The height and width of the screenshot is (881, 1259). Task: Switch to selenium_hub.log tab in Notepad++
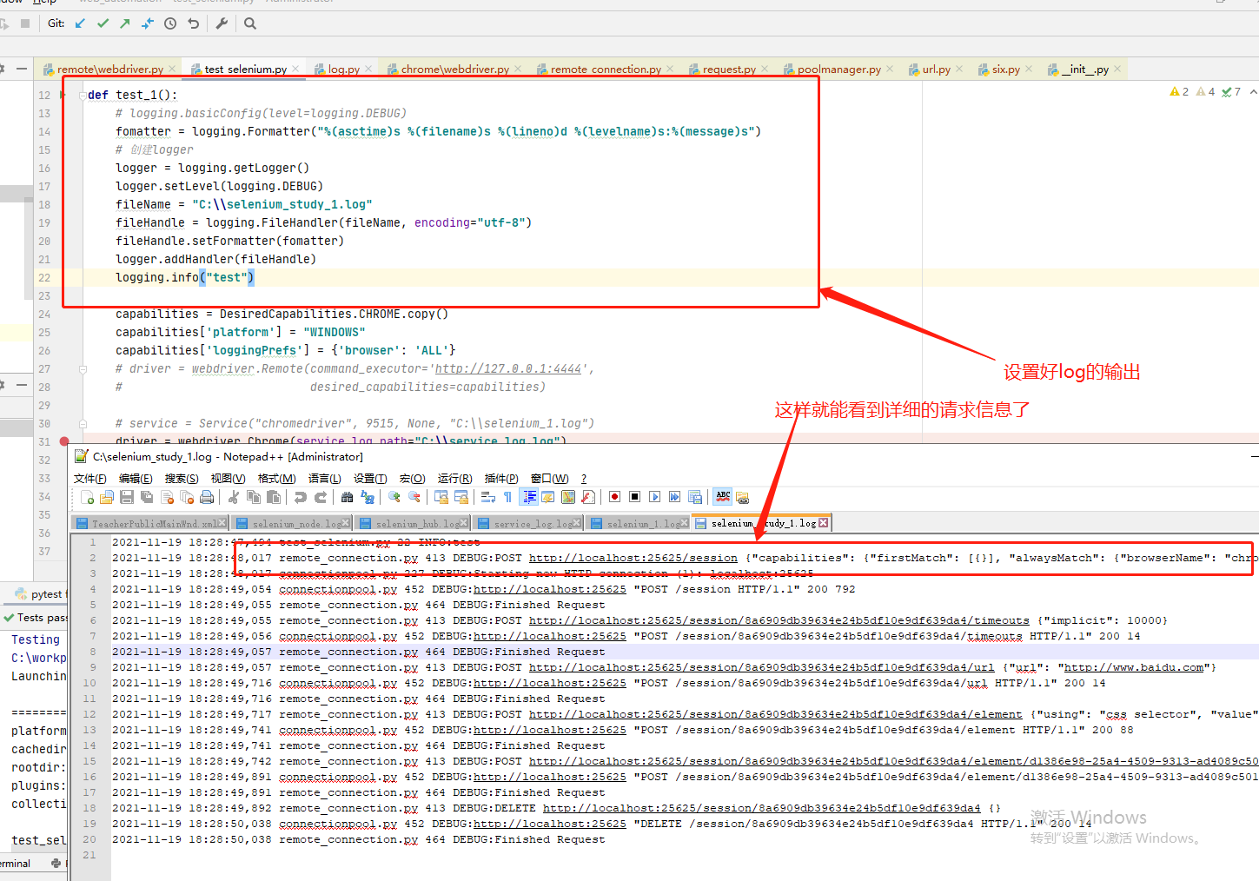(x=414, y=523)
